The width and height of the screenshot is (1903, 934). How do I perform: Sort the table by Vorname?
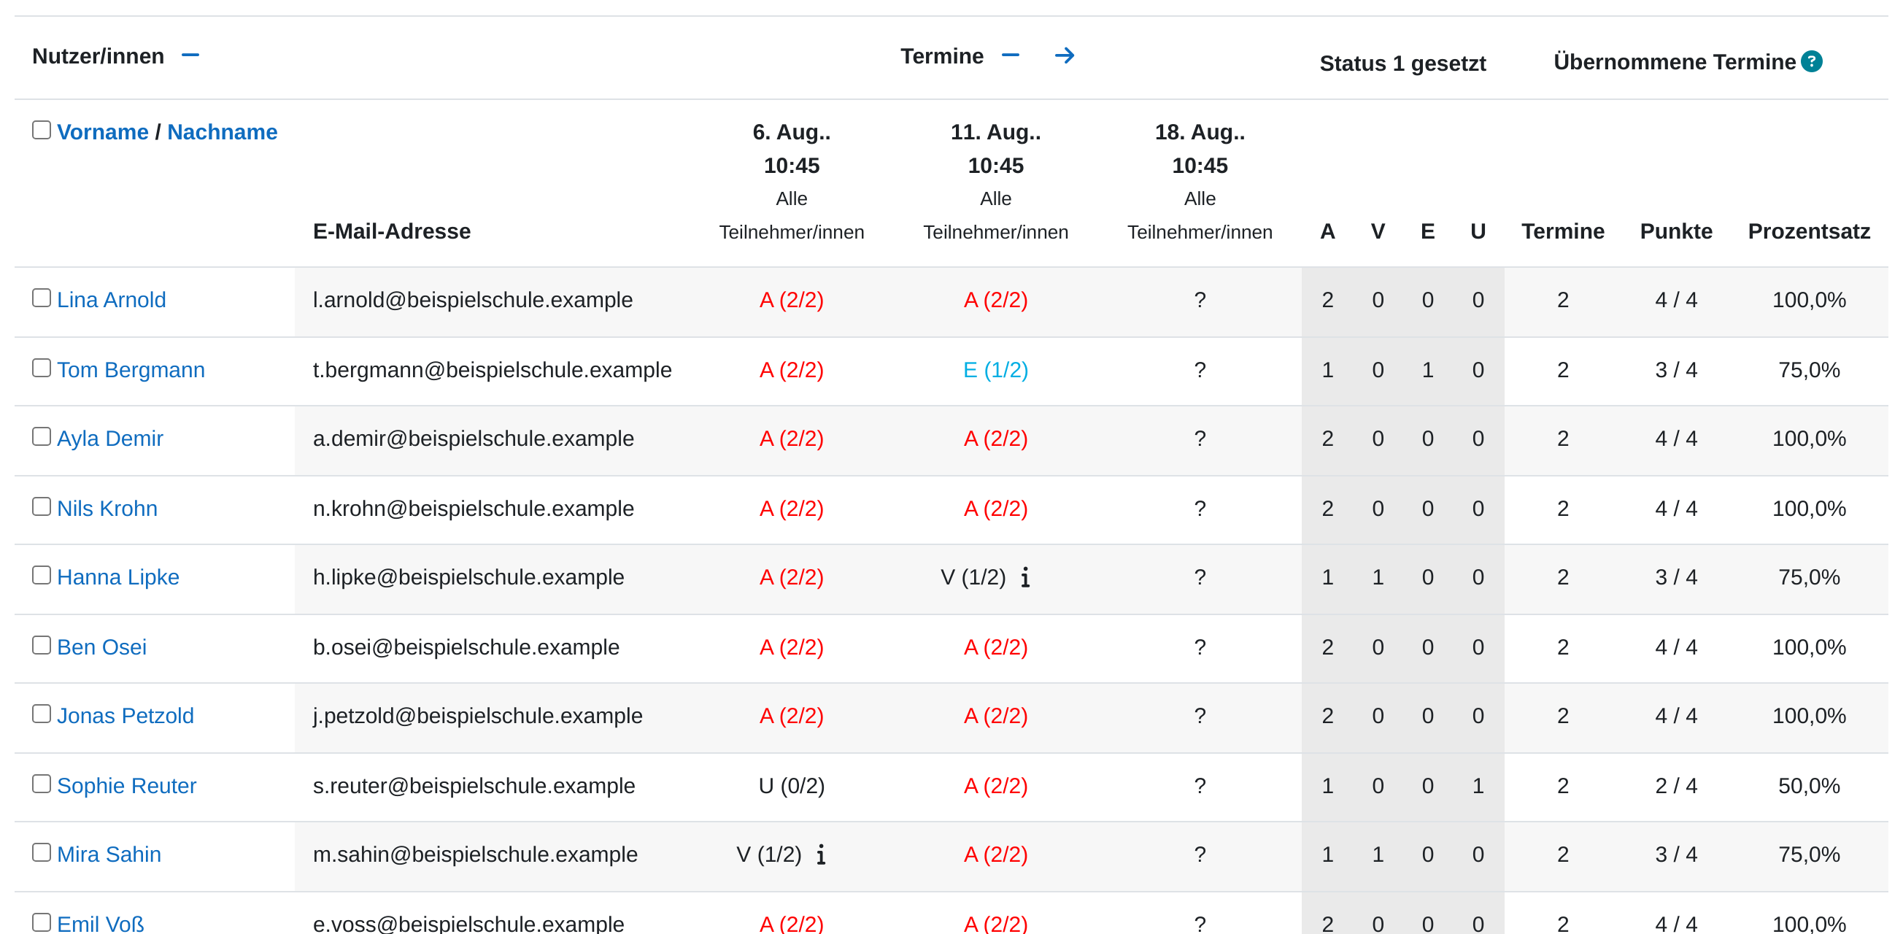tap(103, 132)
